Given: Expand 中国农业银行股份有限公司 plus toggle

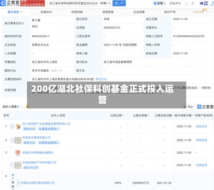Looking at the screenshot, I should (18, 183).
